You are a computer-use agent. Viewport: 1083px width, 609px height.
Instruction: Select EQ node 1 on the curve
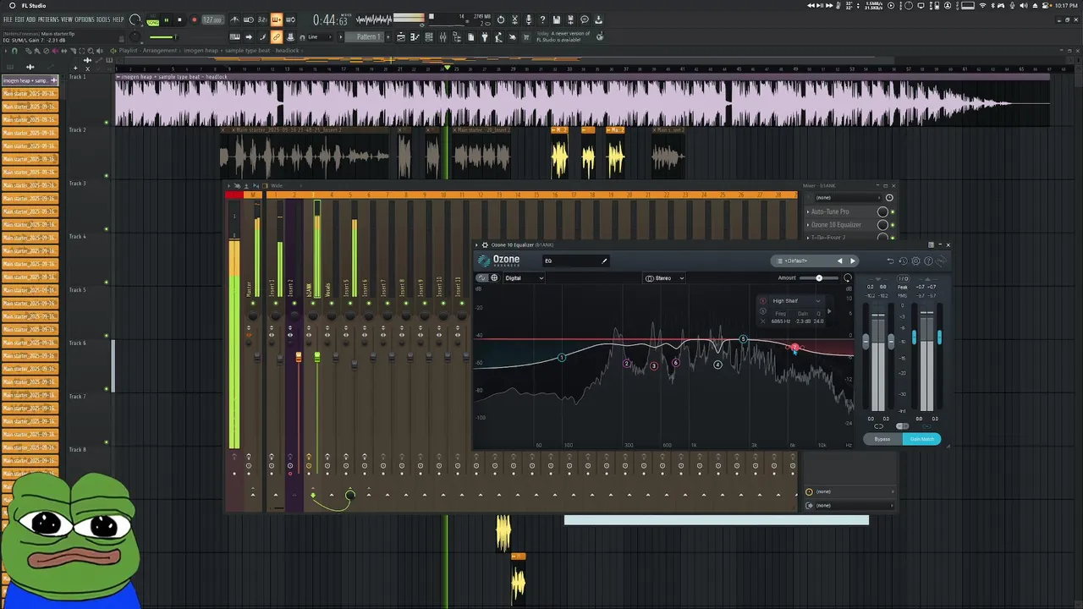[561, 358]
